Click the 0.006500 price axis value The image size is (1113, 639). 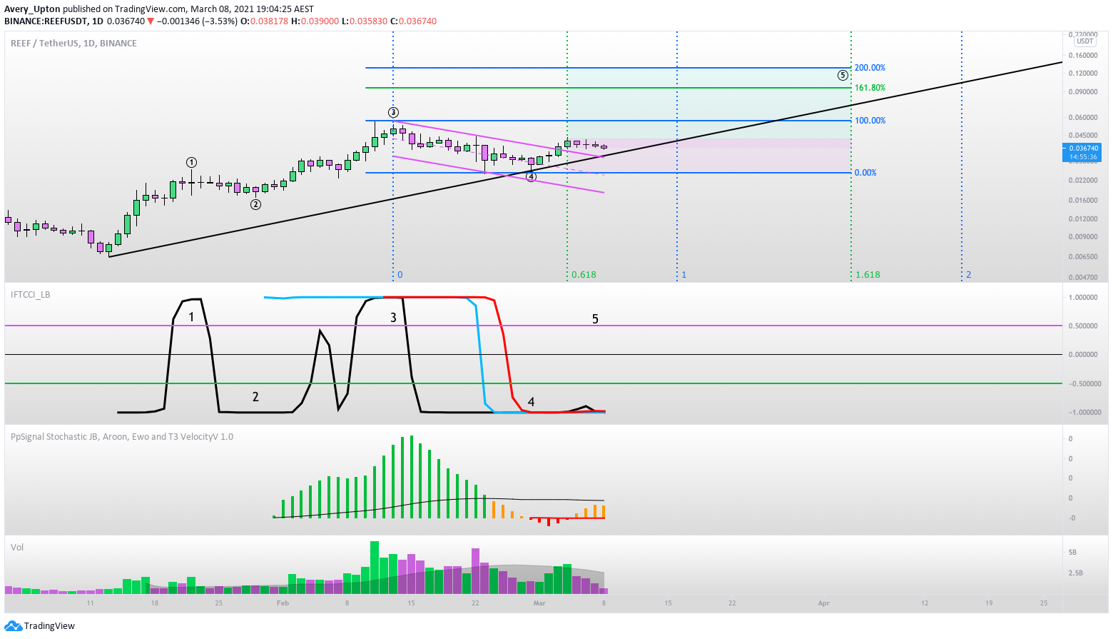tap(1083, 257)
